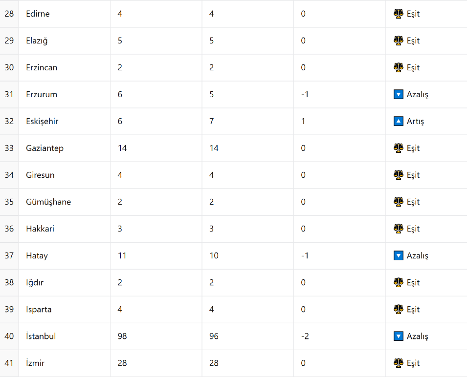Select row number 33 cell
This screenshot has height=377, width=467.
(9, 148)
